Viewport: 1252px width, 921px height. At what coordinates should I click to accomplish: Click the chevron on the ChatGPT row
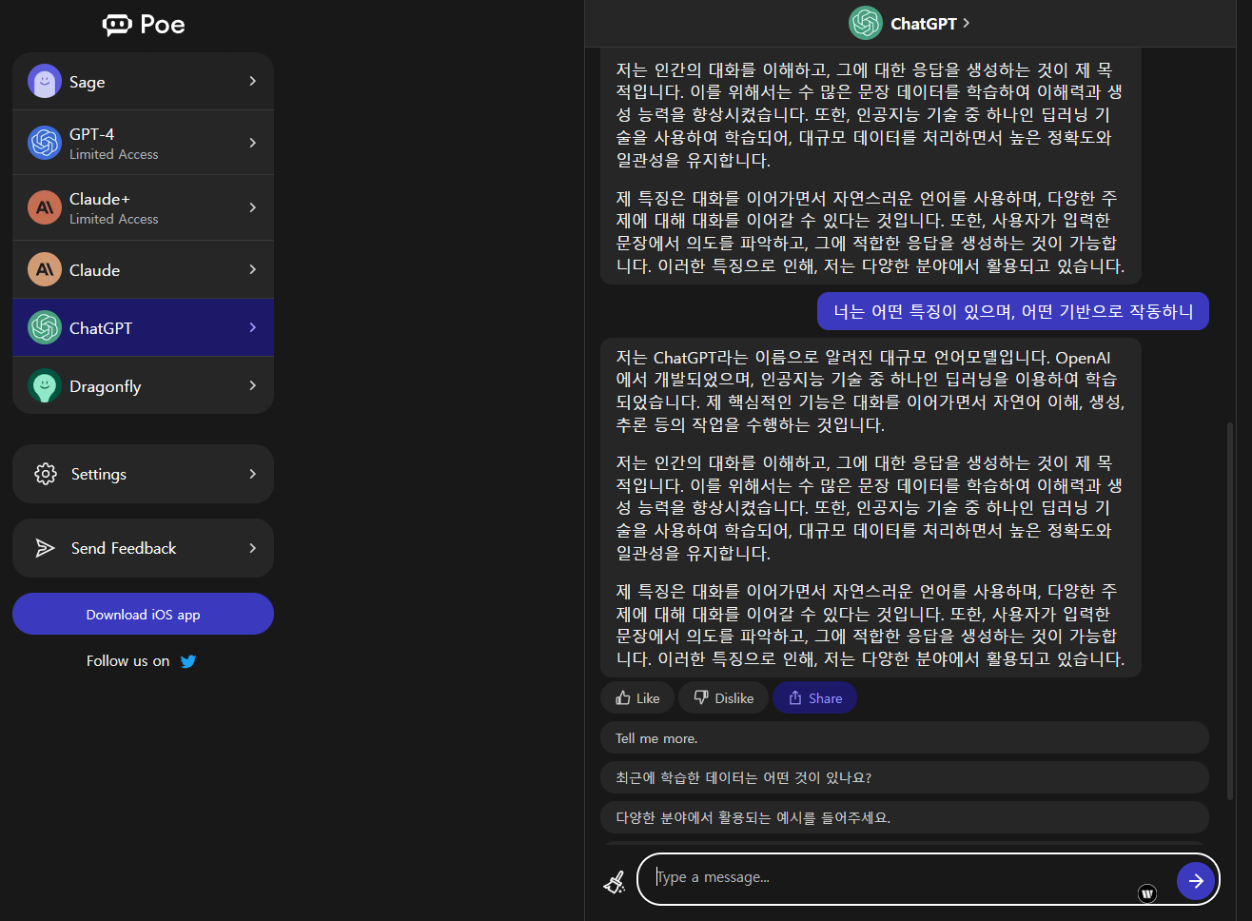coord(252,327)
